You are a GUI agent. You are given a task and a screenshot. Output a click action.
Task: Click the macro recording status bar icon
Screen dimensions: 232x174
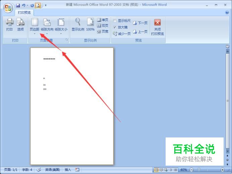point(77,170)
